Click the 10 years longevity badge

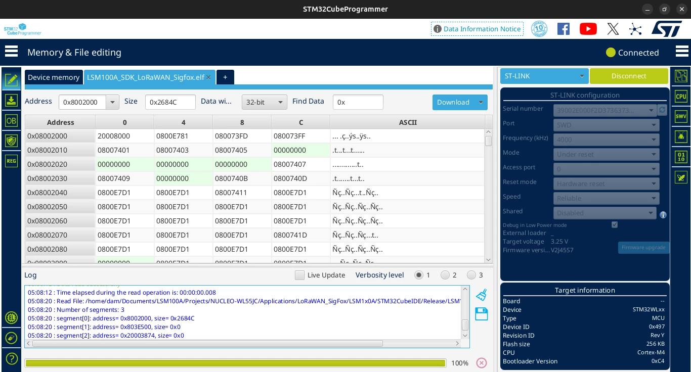[x=539, y=29]
